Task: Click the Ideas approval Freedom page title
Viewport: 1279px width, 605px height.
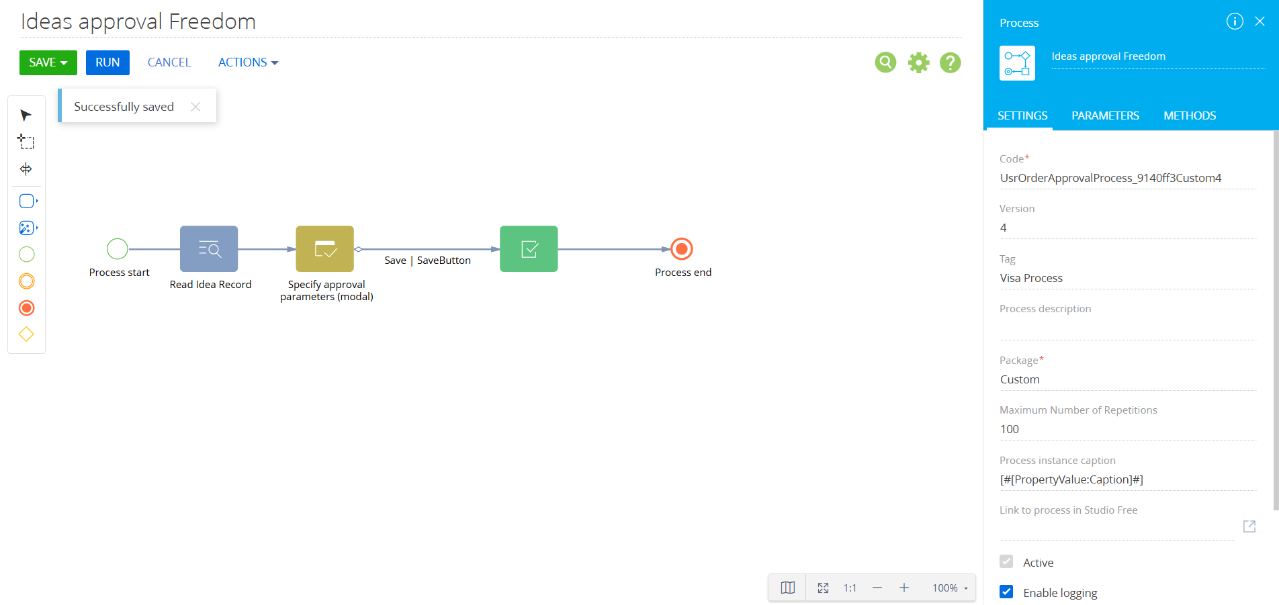Action: point(138,21)
